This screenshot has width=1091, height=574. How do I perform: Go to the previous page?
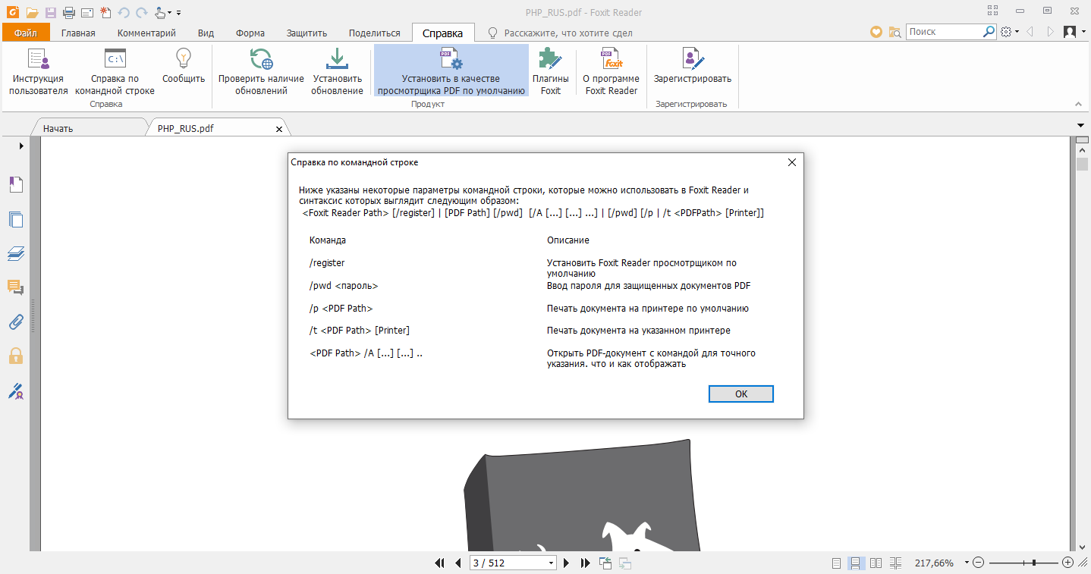457,563
